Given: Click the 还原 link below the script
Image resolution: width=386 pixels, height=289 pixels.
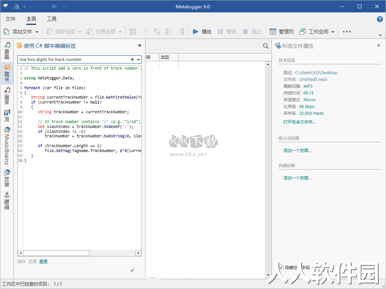Looking at the screenshot, I should click(32, 262).
